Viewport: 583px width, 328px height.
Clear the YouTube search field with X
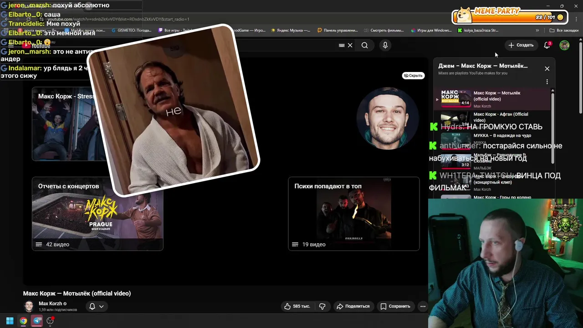(x=350, y=45)
